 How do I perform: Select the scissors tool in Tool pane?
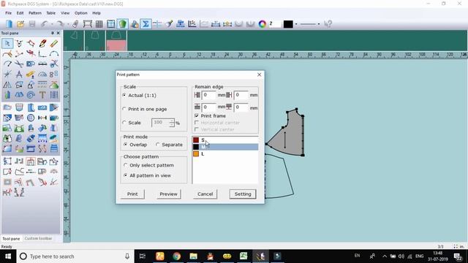point(19,64)
